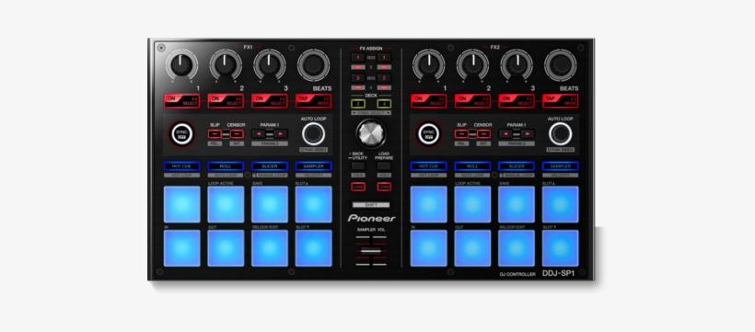Toggle FX2 effect 1 ON button
This screenshot has width=755, height=332.
428,101
